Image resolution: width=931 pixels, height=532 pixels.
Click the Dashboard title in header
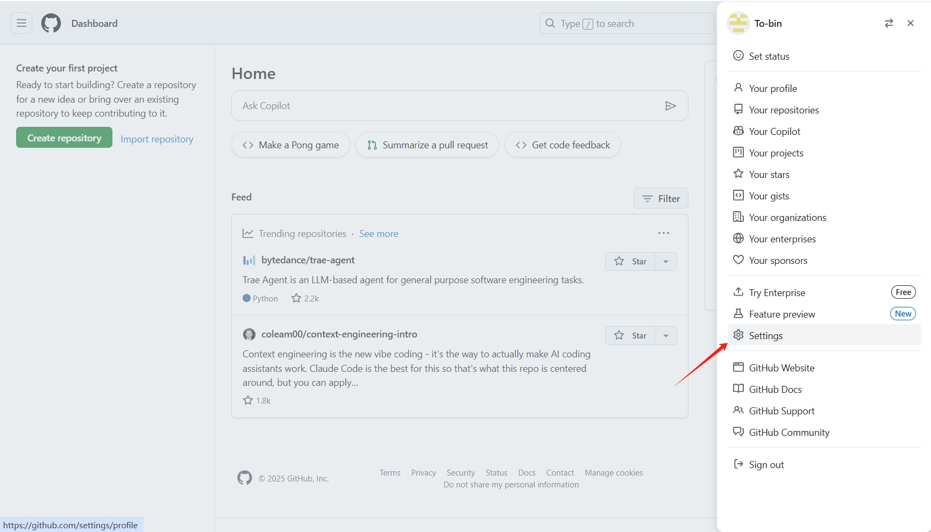(x=95, y=23)
